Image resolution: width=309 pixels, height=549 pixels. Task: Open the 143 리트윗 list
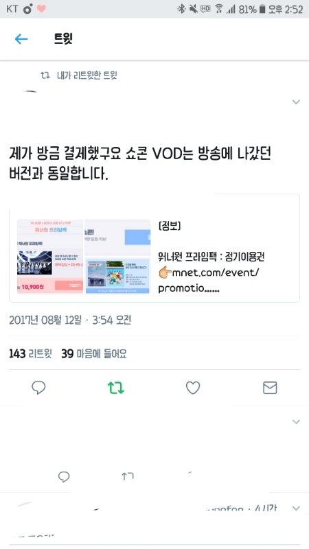click(x=30, y=353)
